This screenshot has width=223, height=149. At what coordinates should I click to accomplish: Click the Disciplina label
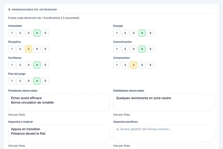(x=14, y=42)
